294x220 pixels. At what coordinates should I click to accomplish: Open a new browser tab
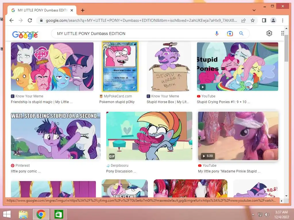[82, 10]
